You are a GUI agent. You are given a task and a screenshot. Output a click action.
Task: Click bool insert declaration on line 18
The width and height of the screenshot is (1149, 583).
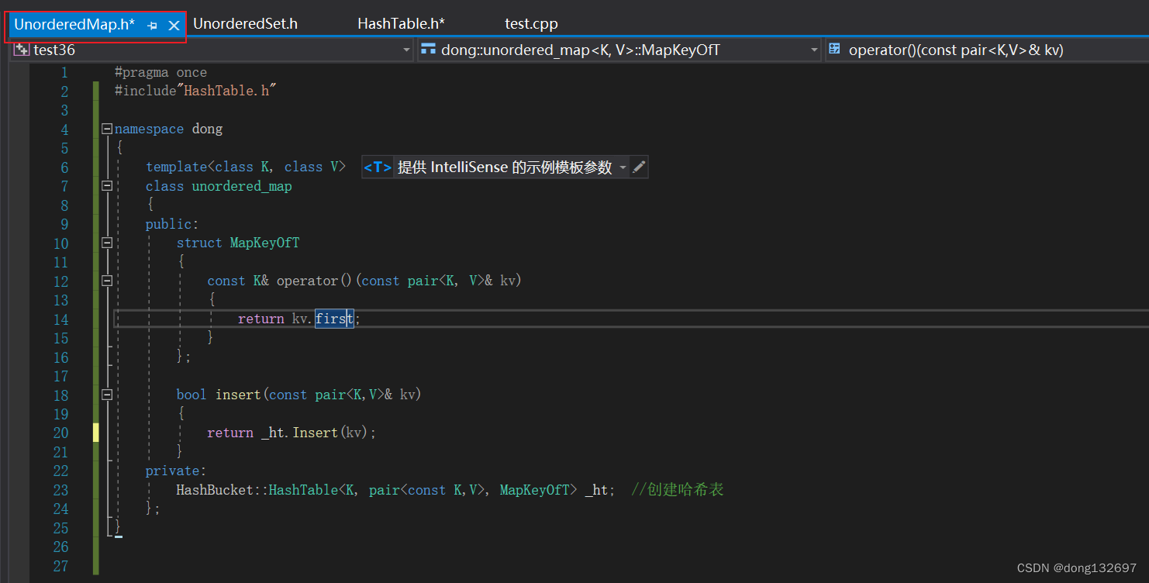(298, 395)
